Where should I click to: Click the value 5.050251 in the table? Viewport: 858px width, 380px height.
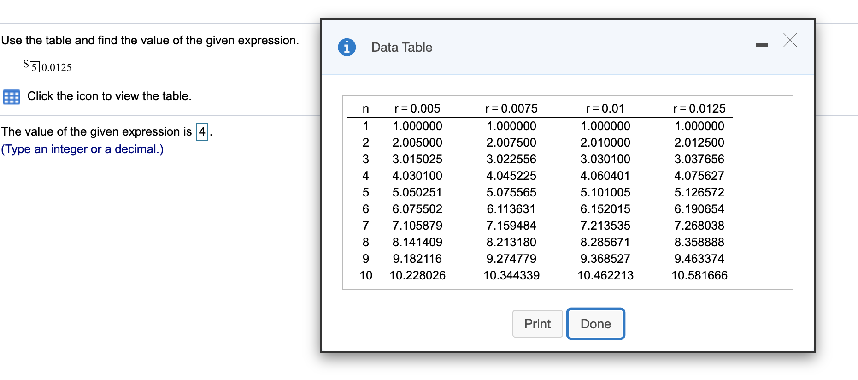417,192
